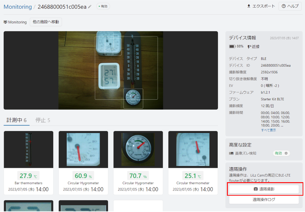Click the 近接 proximity icon
The width and height of the screenshot is (305, 212).
coord(249,46)
